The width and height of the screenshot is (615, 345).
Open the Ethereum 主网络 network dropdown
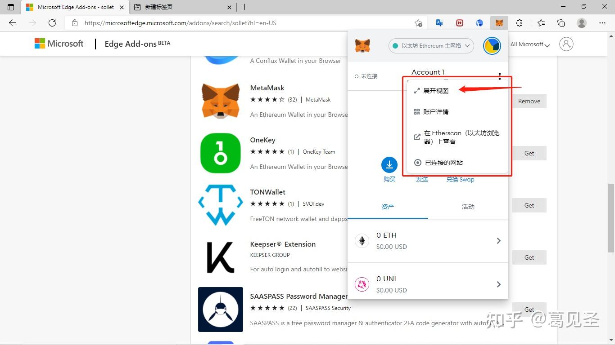[431, 46]
